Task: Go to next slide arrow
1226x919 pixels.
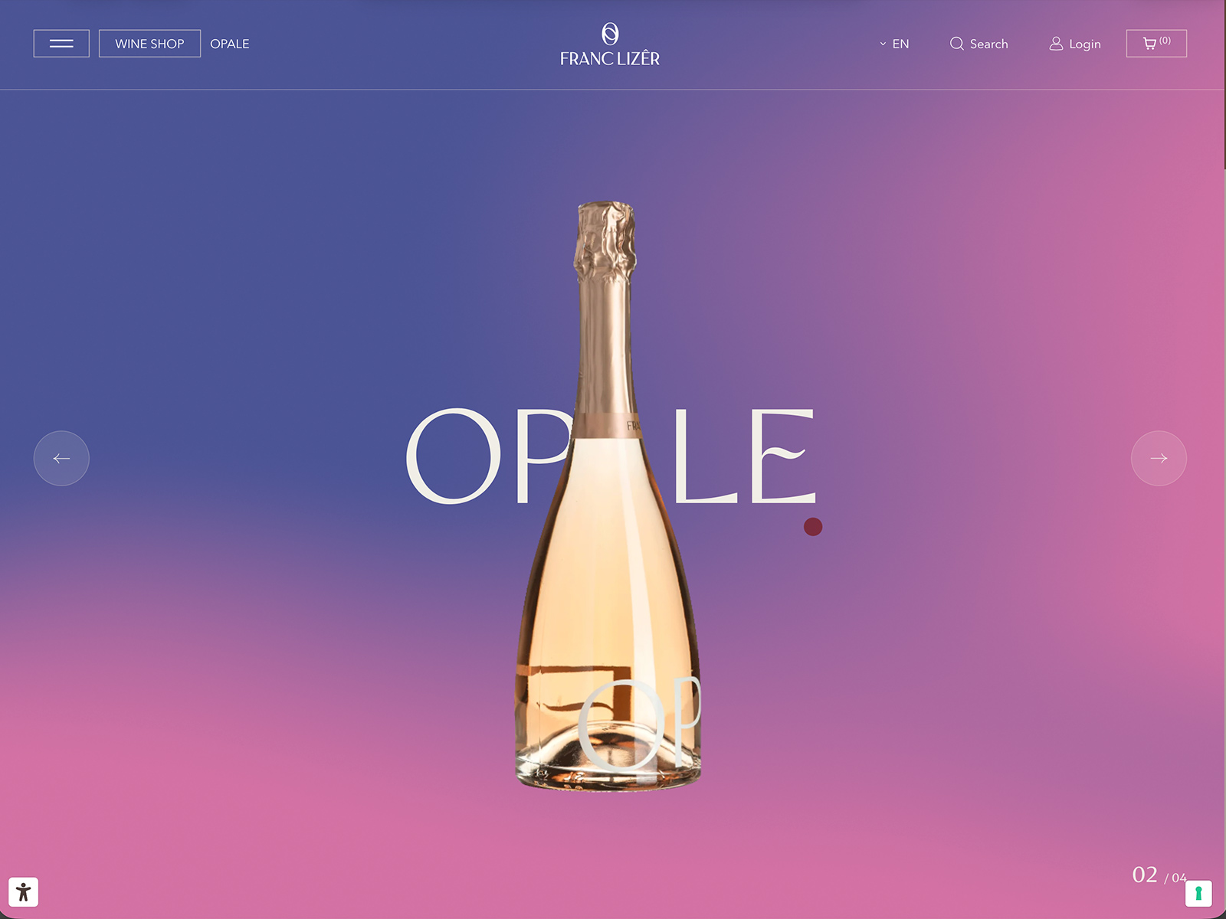Action: [1159, 458]
